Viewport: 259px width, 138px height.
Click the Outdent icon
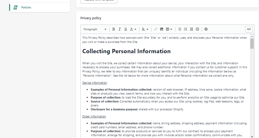pyautogui.click(x=191, y=29)
